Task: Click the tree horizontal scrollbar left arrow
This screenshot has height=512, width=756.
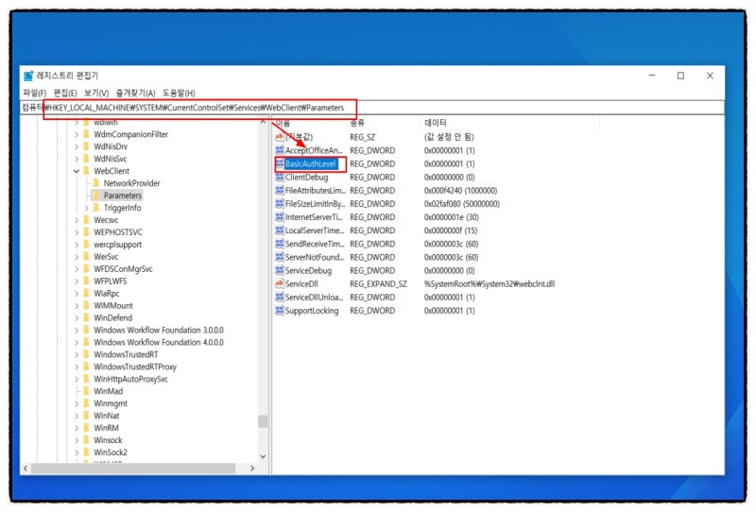Action: click(x=26, y=469)
